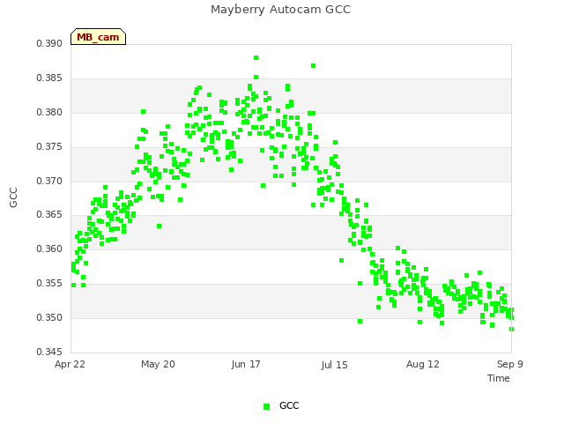
Task: Click the Sep 9 x-axis label
Action: 510,364
